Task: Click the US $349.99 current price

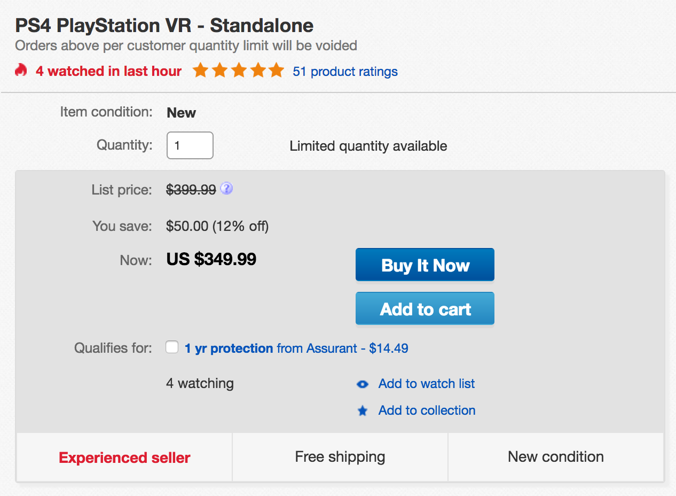Action: point(211,259)
